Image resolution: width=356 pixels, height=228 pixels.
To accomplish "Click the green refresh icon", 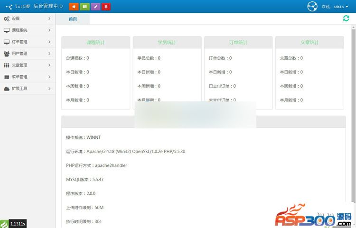I will (346, 18).
